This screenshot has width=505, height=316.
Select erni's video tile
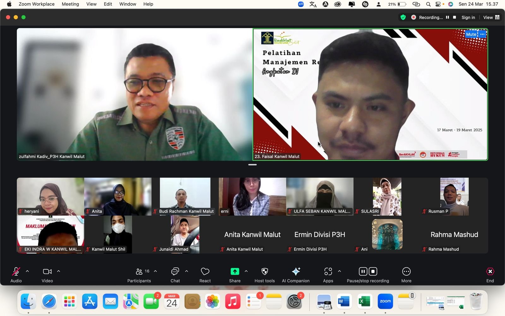tap(252, 196)
